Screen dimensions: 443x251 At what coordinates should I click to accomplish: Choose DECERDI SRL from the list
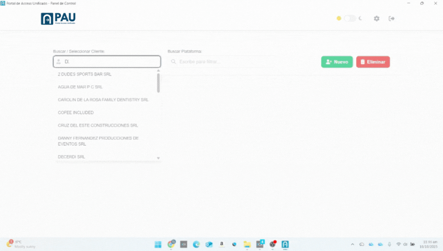click(x=106, y=157)
